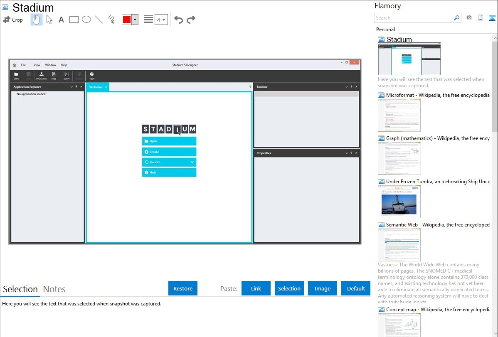Open the Personal tab
The height and width of the screenshot is (337, 498).
coord(385,30)
